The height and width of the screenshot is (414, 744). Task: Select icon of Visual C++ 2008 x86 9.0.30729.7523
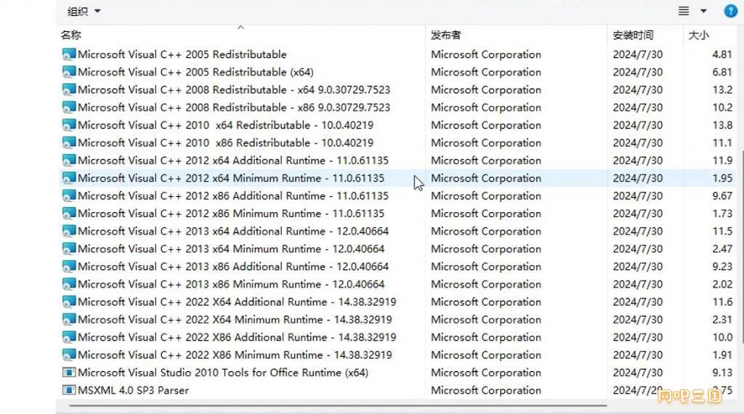coord(69,107)
